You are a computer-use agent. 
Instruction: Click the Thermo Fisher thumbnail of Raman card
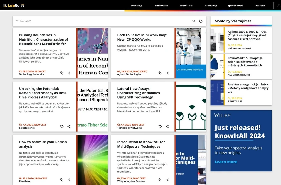click(x=93, y=106)
